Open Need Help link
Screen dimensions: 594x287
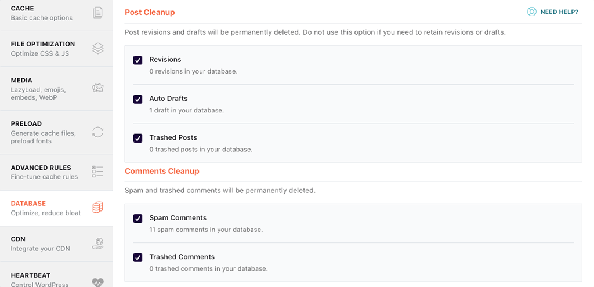coord(559,12)
